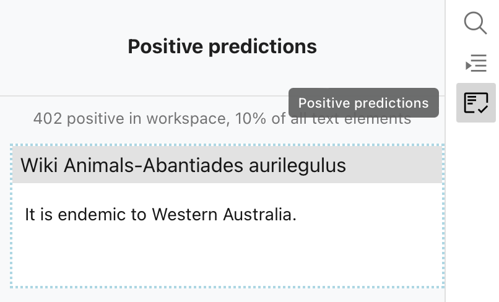Click the 10% of all text elements figure
The height and width of the screenshot is (302, 499).
pyautogui.click(x=323, y=118)
